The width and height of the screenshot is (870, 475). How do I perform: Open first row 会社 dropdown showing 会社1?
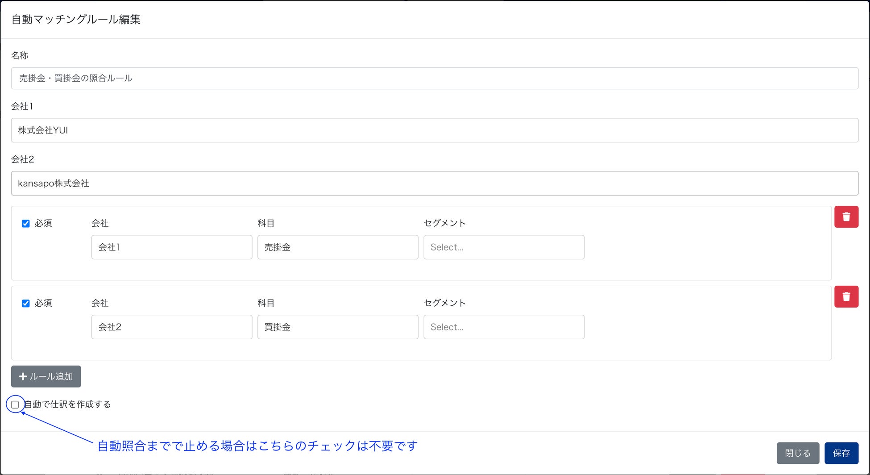[x=172, y=247]
